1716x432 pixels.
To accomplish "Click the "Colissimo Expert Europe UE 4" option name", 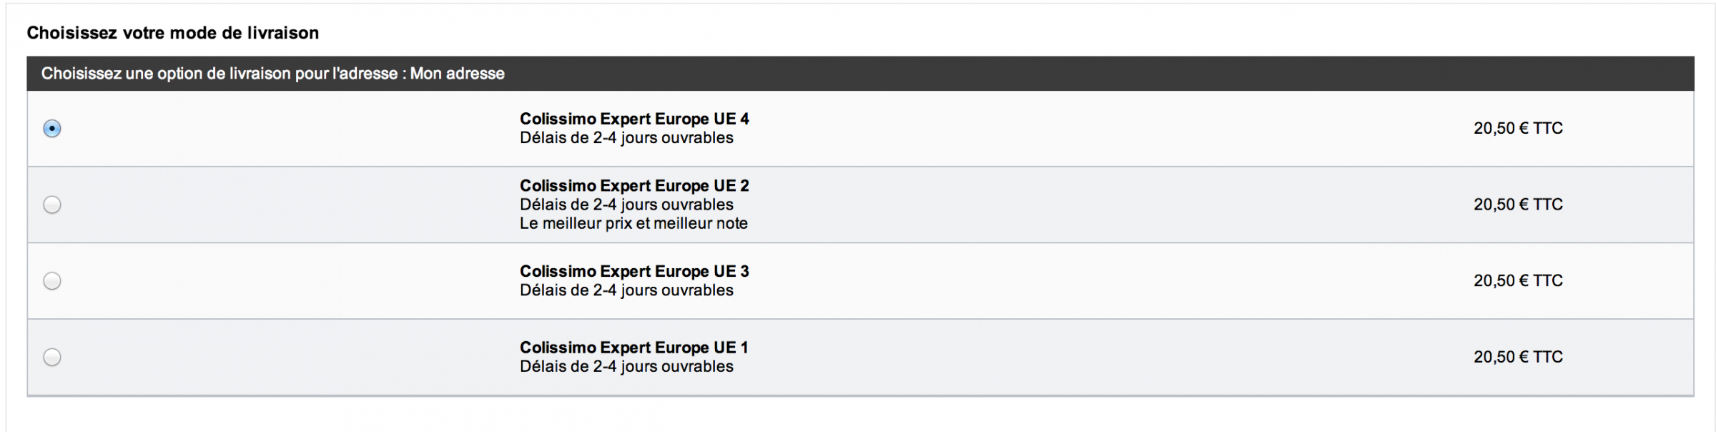I will pos(634,119).
